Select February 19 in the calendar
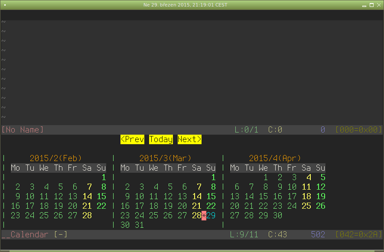384x252 pixels. (58, 206)
